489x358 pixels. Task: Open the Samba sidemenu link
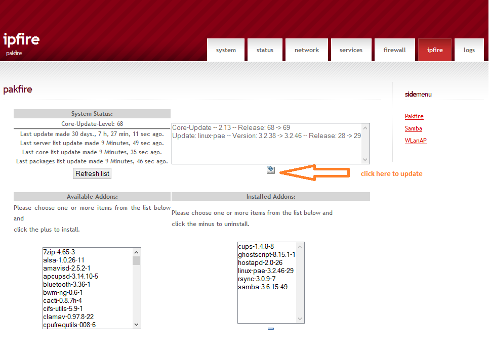click(x=413, y=128)
